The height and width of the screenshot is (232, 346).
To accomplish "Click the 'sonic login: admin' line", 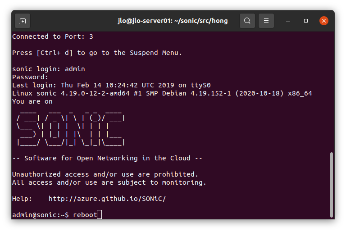I will 49,69.
